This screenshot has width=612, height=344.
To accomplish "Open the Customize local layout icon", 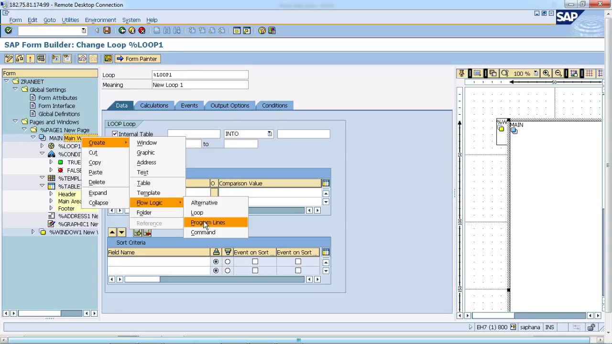I will click(272, 31).
